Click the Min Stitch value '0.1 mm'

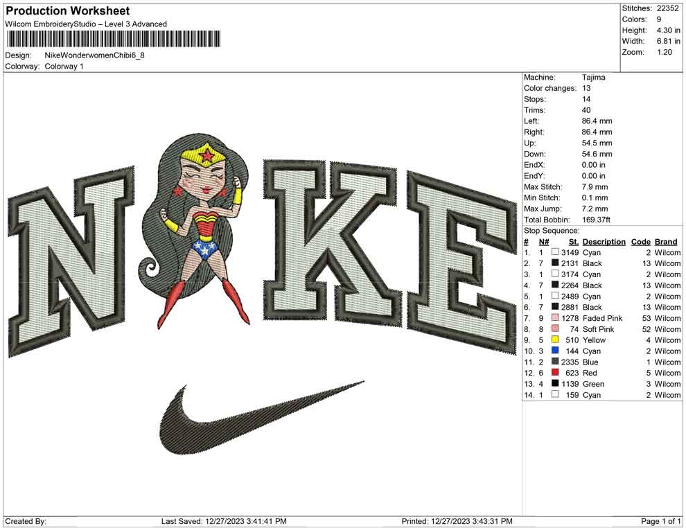click(x=595, y=197)
